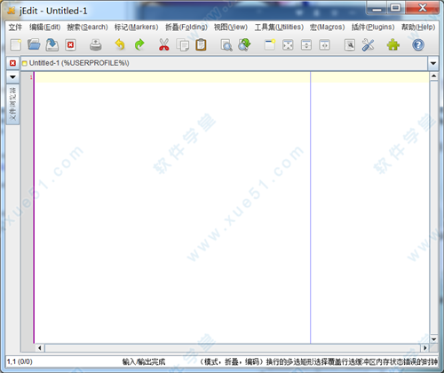Open help with the blue question mark
The width and height of the screenshot is (444, 373).
point(418,45)
